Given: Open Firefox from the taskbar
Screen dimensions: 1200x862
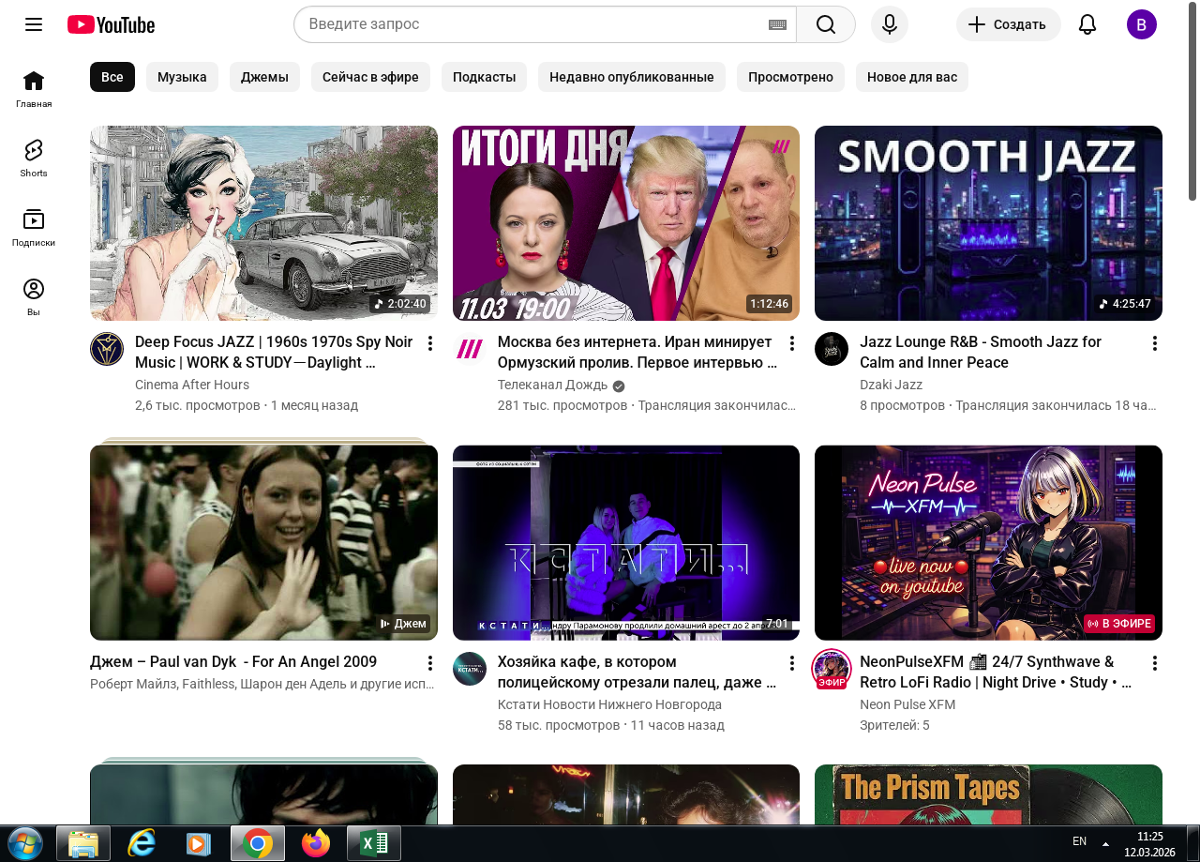Looking at the screenshot, I should coord(316,843).
